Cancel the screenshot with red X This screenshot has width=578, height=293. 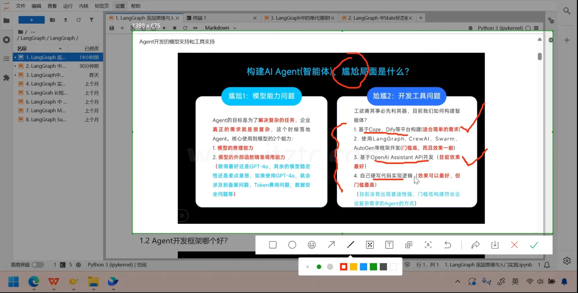click(514, 245)
